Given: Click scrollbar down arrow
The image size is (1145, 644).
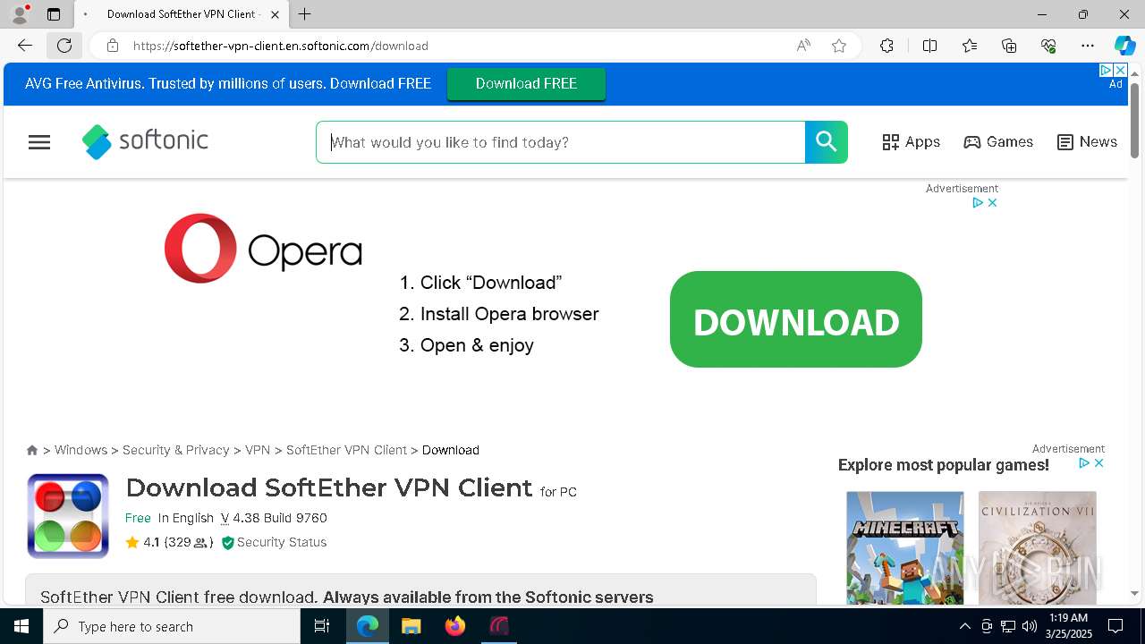Looking at the screenshot, I should tap(1134, 594).
